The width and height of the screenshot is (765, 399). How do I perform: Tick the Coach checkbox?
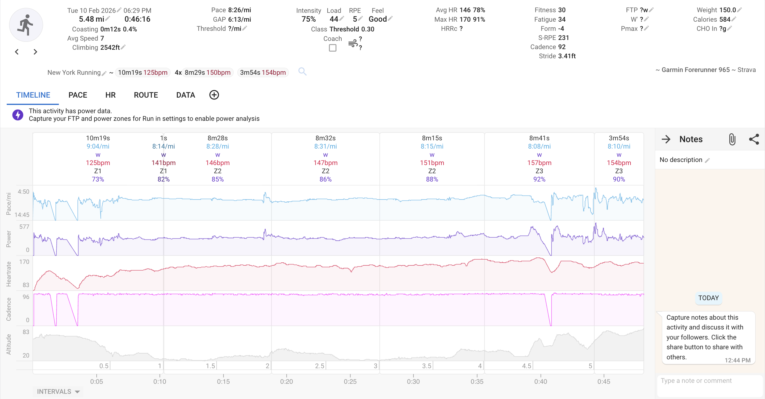pyautogui.click(x=333, y=48)
